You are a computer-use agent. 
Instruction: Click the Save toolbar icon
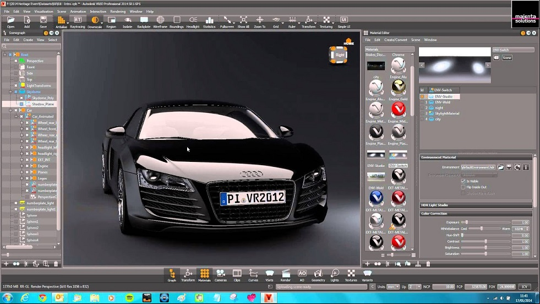43,21
